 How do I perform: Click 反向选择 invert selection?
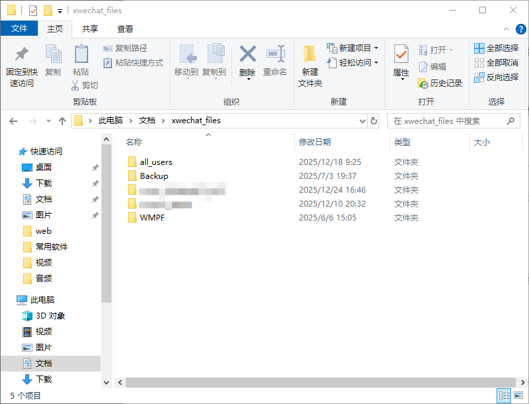pos(496,77)
